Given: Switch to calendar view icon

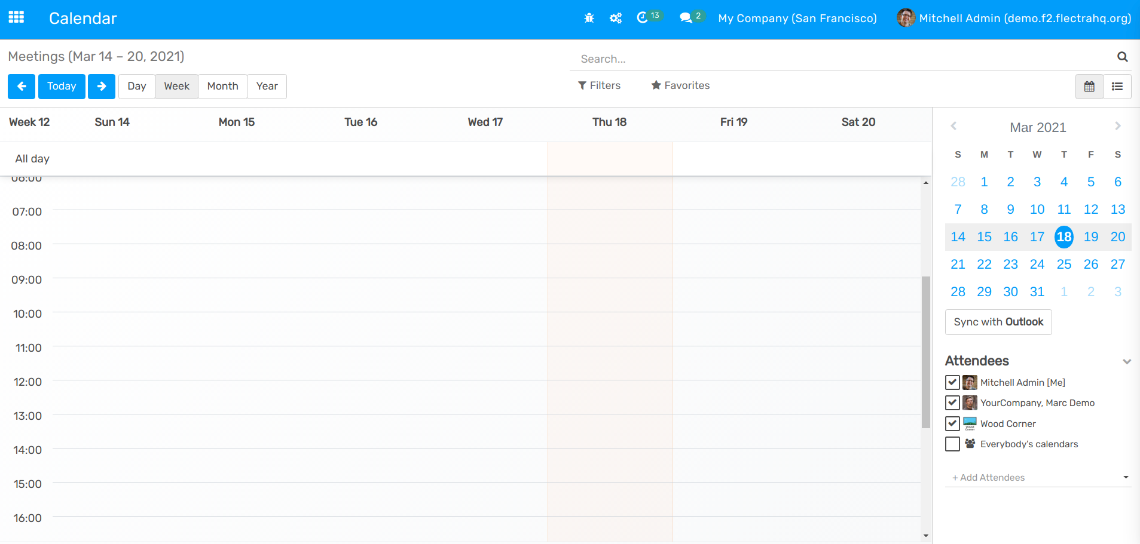Looking at the screenshot, I should coord(1089,86).
